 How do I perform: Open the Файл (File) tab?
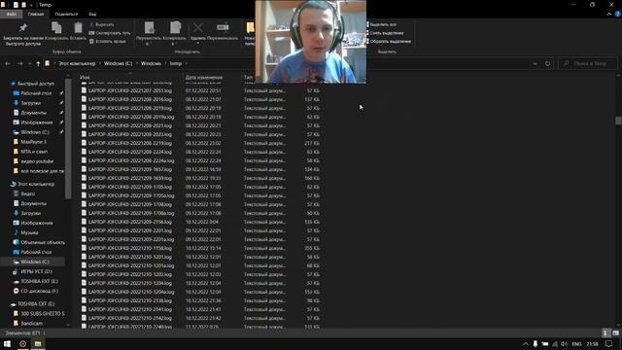[x=11, y=14]
